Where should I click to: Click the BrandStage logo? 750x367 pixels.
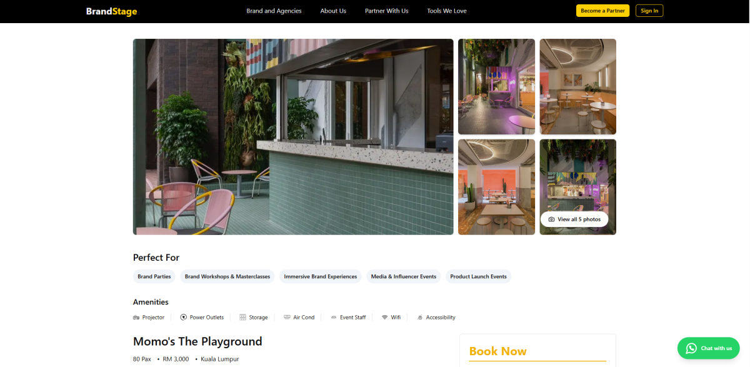112,11
